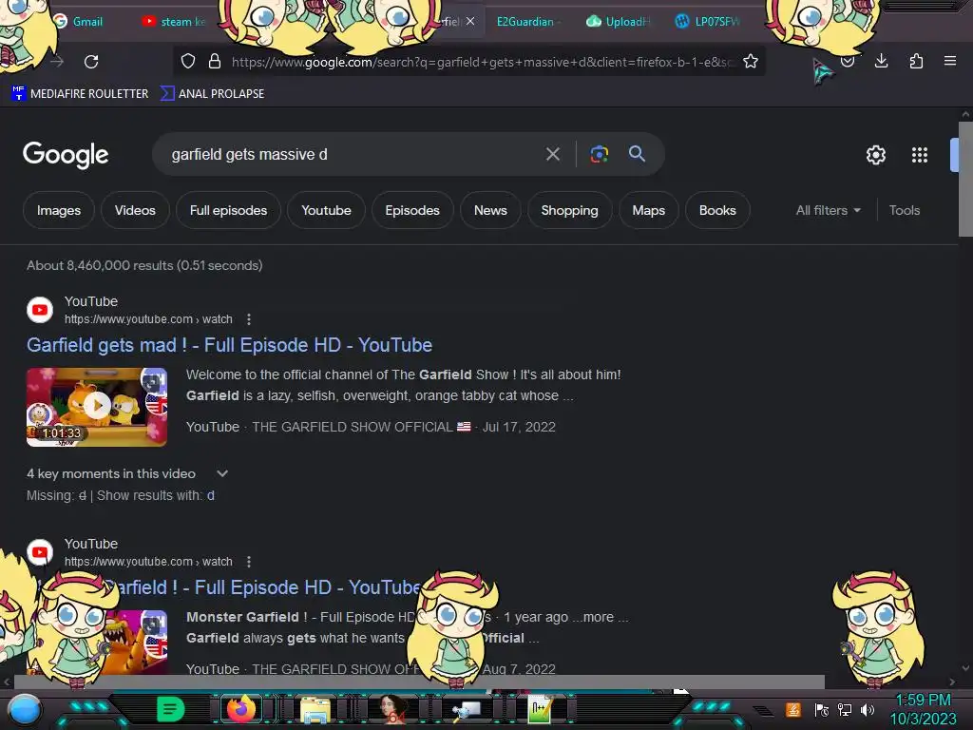Clear the Google search box with X
Image resolution: width=973 pixels, height=730 pixels.
552,154
